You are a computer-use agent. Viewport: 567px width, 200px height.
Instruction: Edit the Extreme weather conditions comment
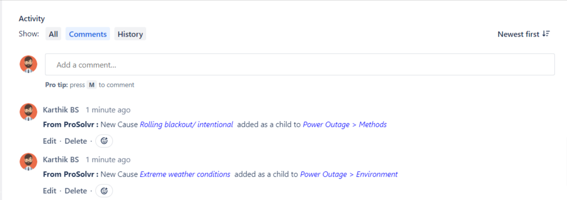(x=49, y=191)
